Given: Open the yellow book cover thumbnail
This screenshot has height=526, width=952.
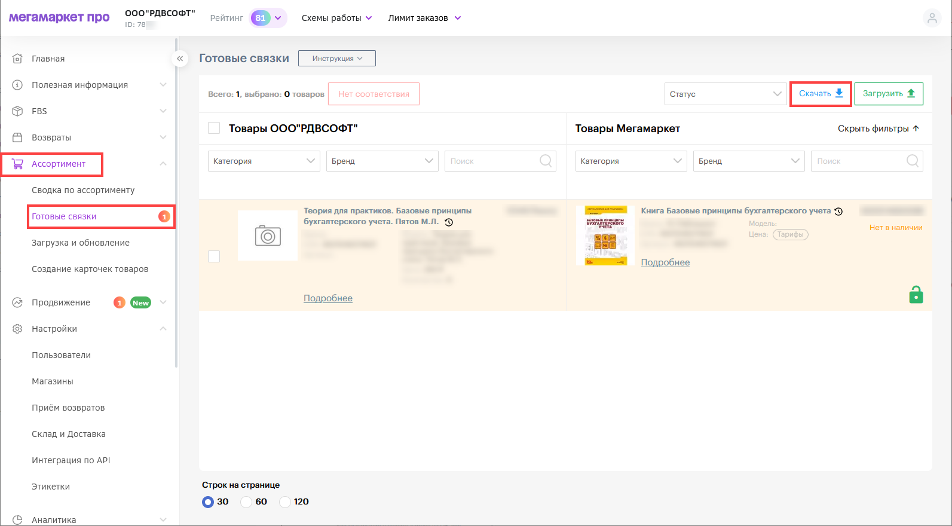Looking at the screenshot, I should pos(605,236).
